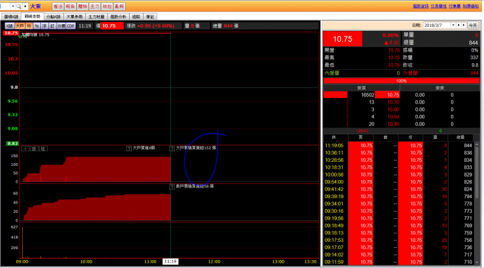The width and height of the screenshot is (484, 268).
Task: Switch to the 主力地圖 tab
Action: tap(96, 17)
